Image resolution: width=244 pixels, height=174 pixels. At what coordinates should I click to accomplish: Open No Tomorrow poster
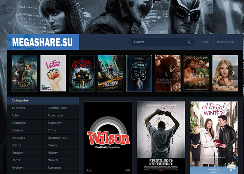click(225, 73)
